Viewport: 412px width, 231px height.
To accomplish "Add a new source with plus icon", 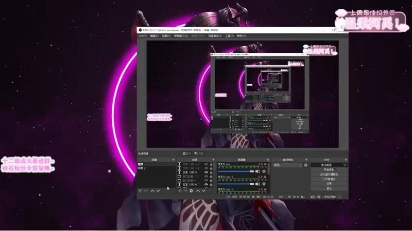I will [x=180, y=191].
